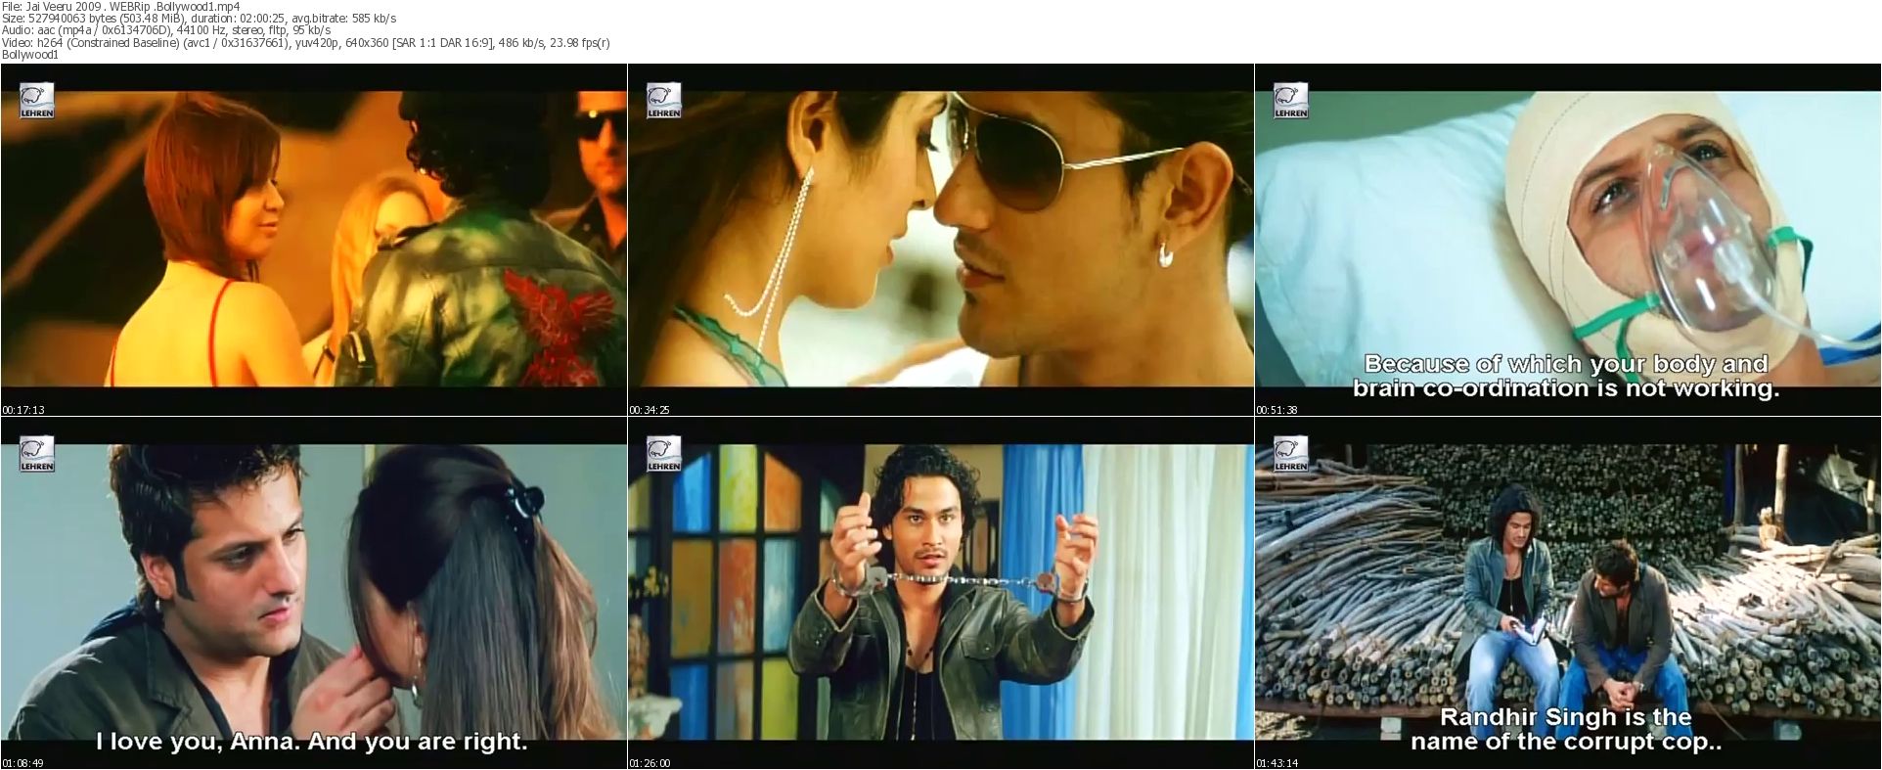Click the 00:34:25 timestamp label
This screenshot has height=770, width=1882.
pyautogui.click(x=650, y=410)
